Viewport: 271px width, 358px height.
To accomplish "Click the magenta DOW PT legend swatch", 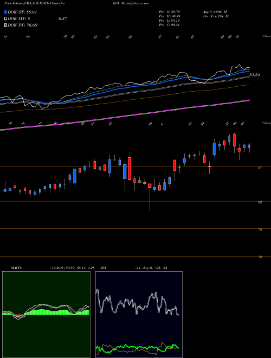I will pyautogui.click(x=5, y=25).
